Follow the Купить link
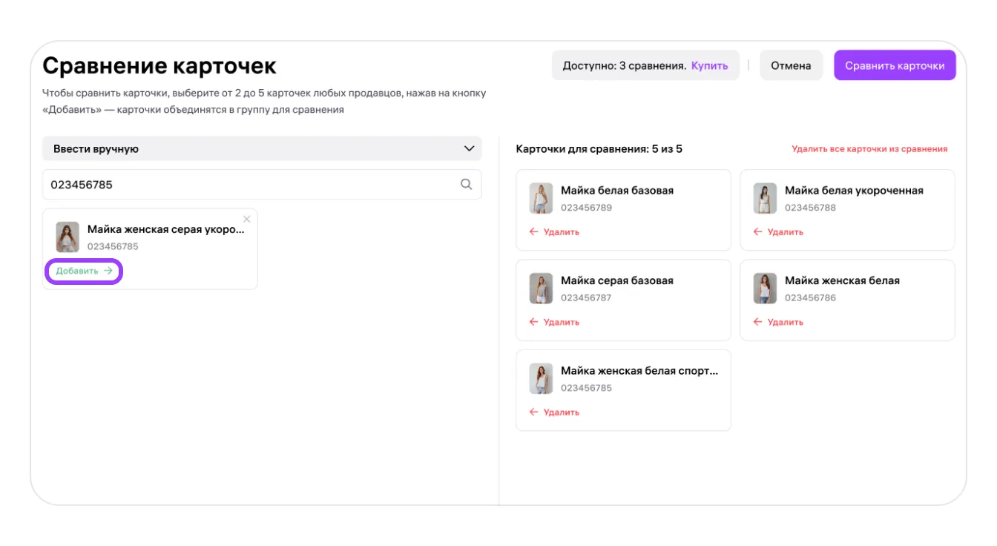997x546 pixels. (709, 65)
